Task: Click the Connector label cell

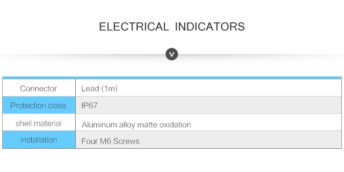Action: (39, 88)
